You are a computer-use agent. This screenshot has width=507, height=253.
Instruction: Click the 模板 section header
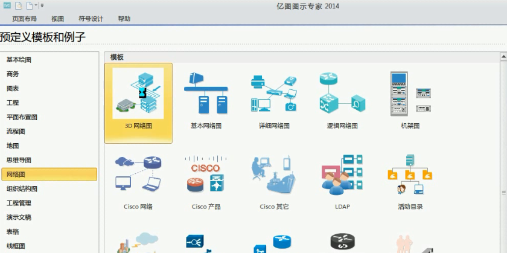(116, 57)
